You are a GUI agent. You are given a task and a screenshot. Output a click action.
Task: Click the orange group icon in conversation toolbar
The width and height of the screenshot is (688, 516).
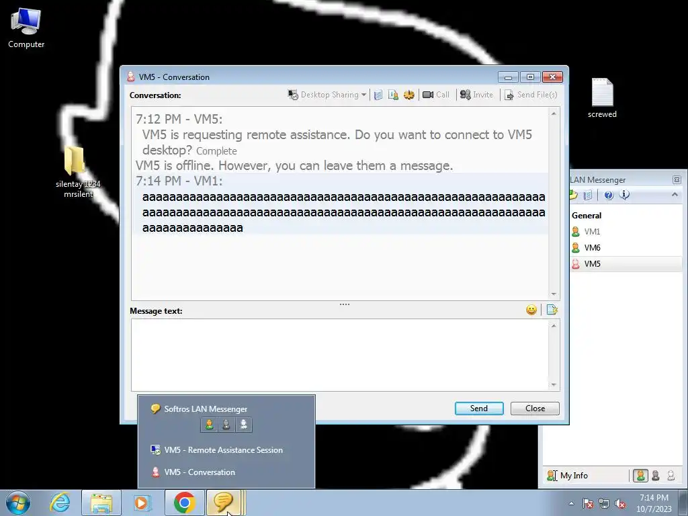coord(409,95)
